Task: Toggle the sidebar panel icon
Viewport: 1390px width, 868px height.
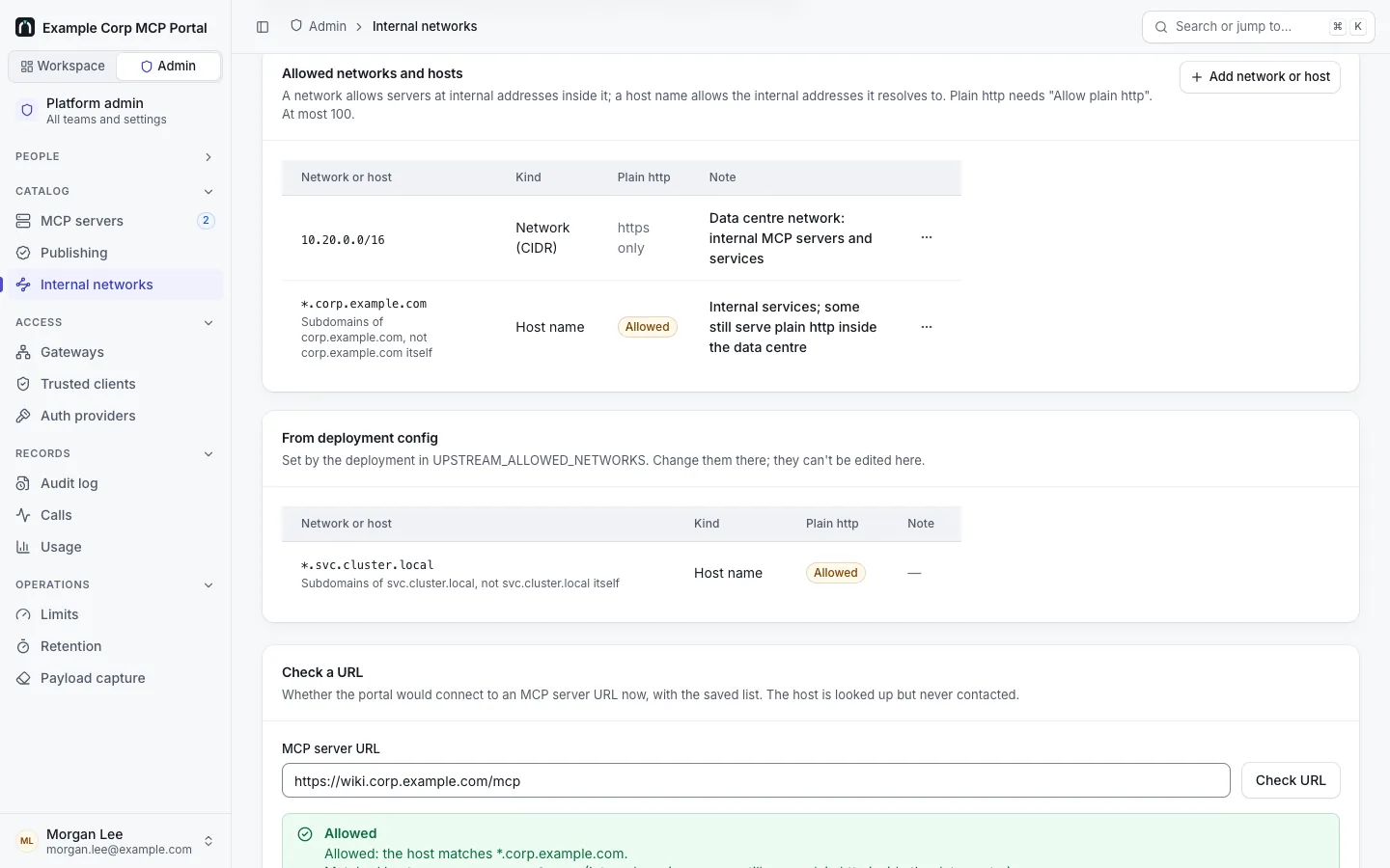Action: click(x=263, y=27)
